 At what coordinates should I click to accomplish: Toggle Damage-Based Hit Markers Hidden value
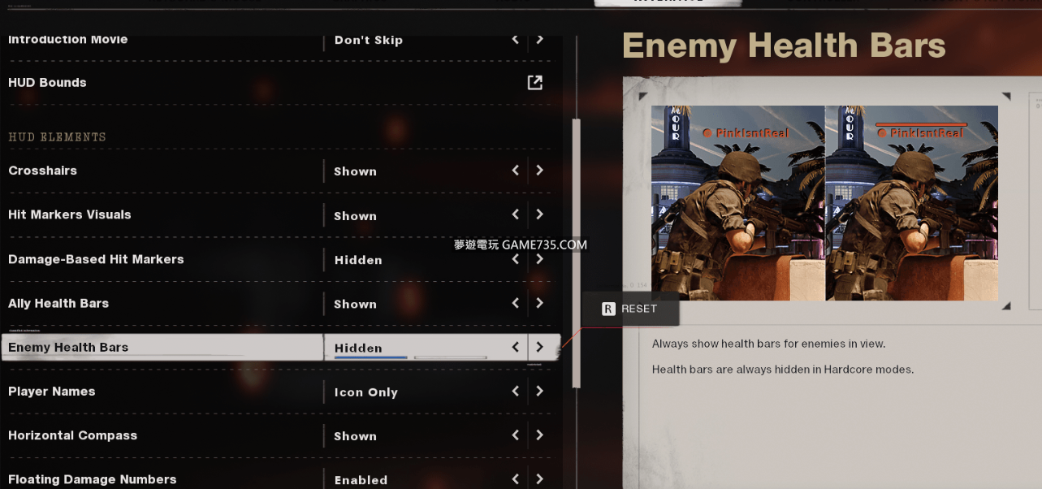[x=358, y=260]
